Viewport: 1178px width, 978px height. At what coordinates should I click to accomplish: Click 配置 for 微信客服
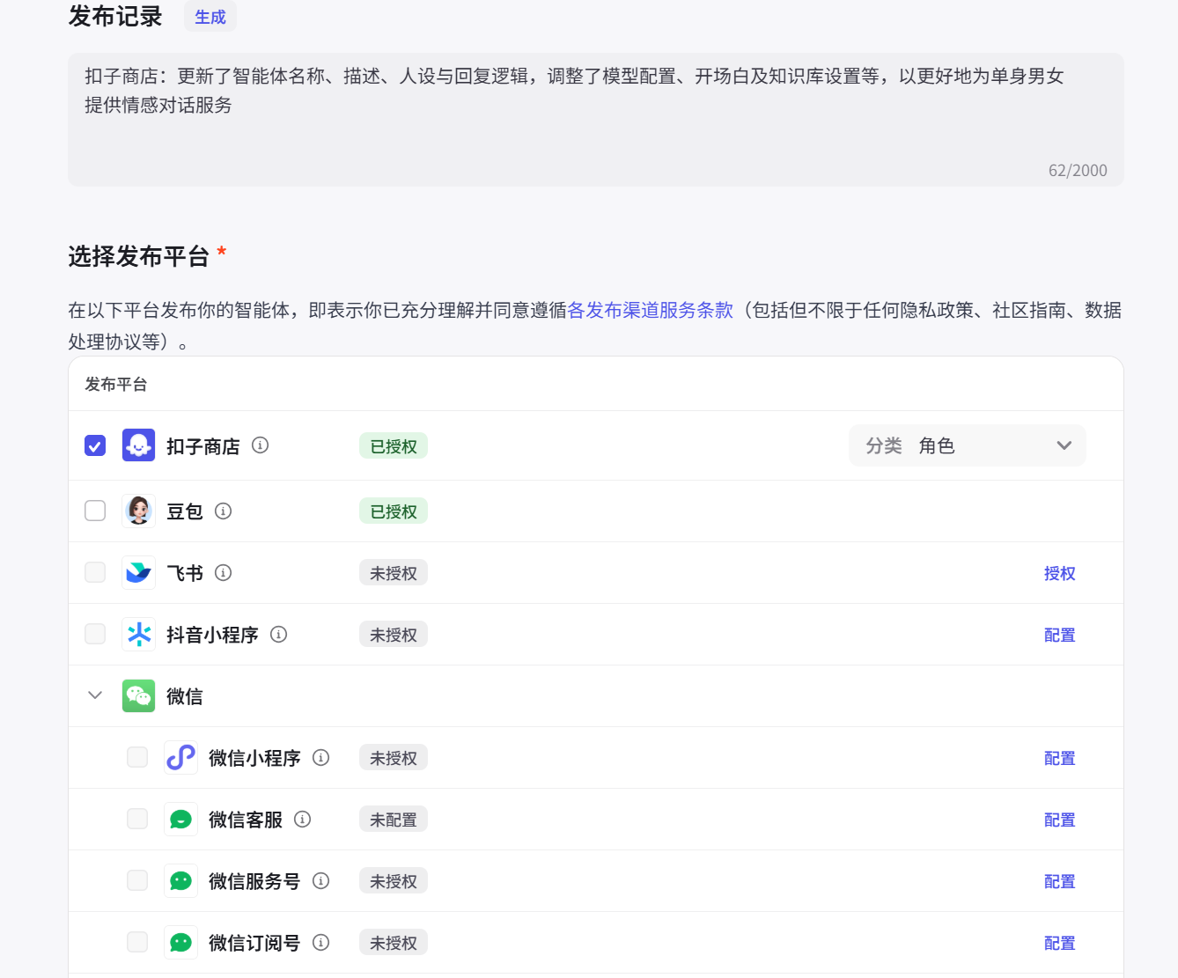[x=1059, y=820]
